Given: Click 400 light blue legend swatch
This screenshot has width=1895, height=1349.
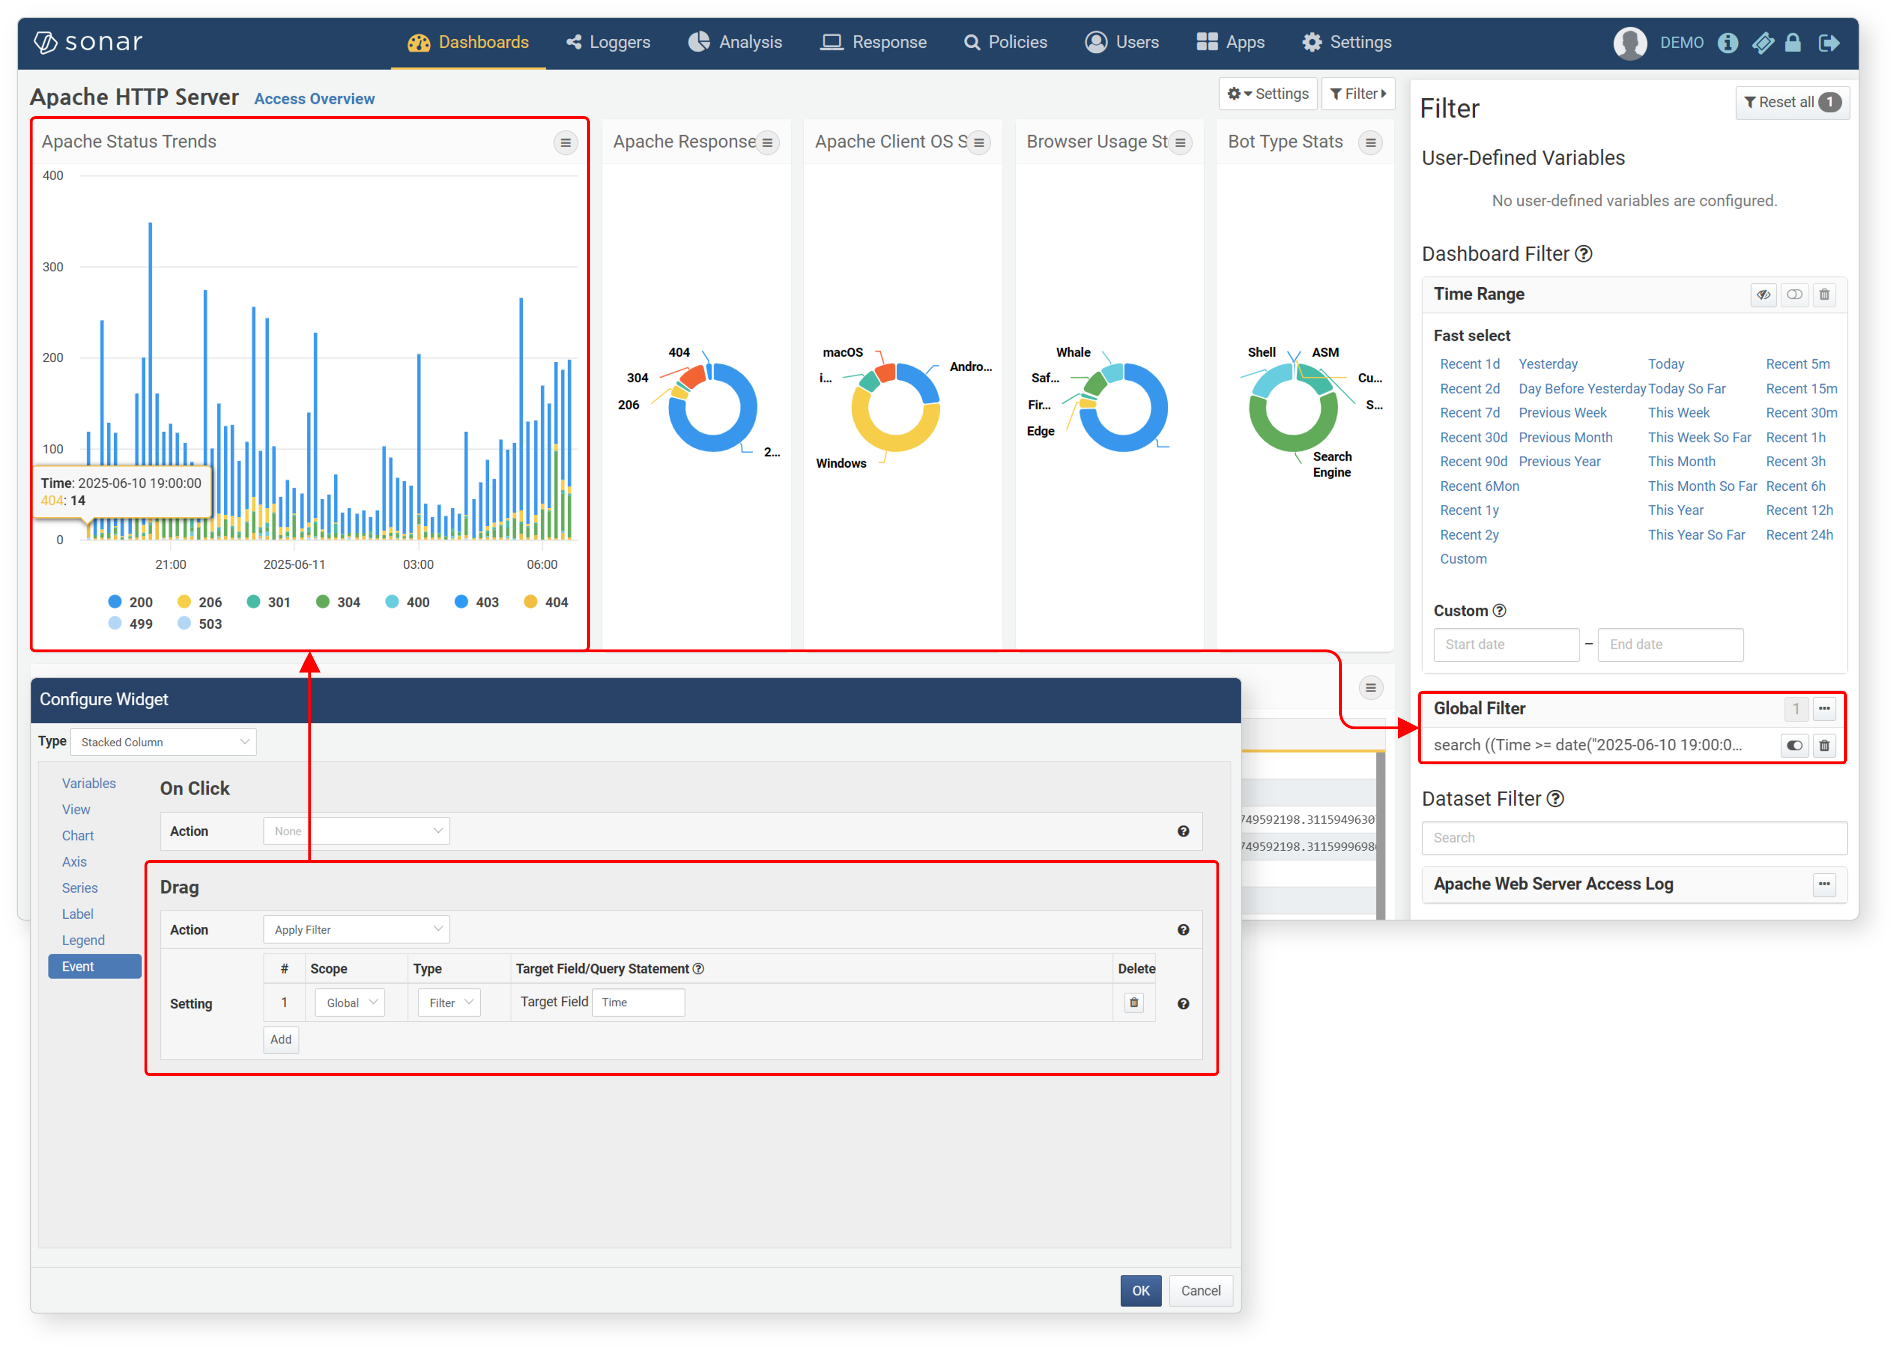Looking at the screenshot, I should click(x=391, y=601).
